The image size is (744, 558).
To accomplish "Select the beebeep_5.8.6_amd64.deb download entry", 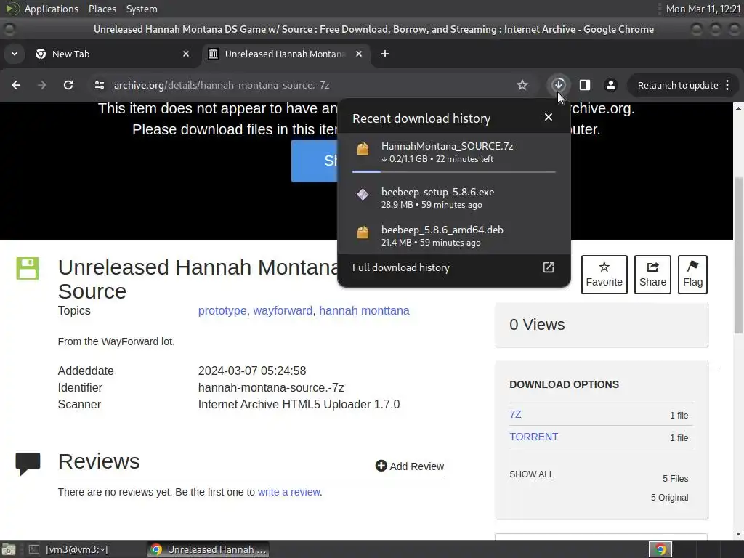I will [x=453, y=236].
